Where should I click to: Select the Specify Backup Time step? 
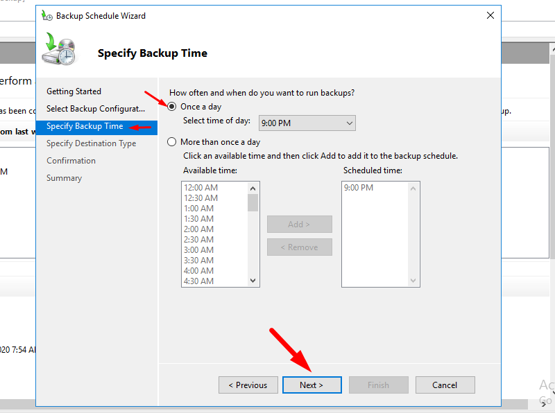click(85, 126)
